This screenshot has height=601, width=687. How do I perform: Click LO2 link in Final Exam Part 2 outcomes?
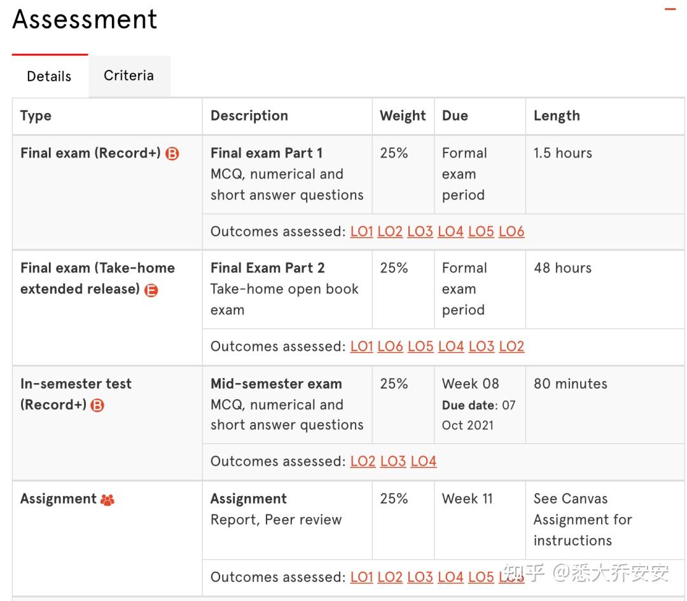point(511,347)
